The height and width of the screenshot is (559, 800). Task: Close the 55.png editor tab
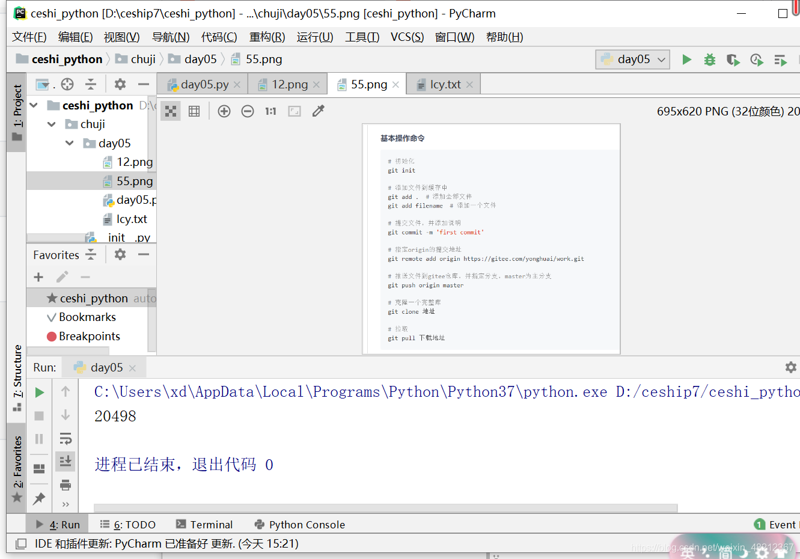tap(395, 85)
